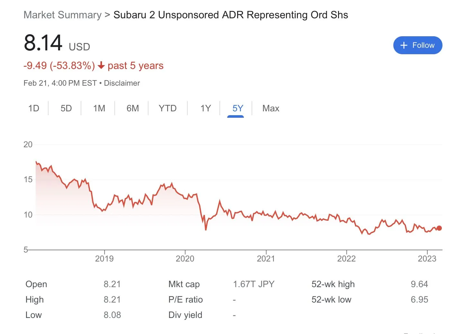Select the 1D time range tab
Image resolution: width=473 pixels, height=334 pixels.
pyautogui.click(x=34, y=108)
